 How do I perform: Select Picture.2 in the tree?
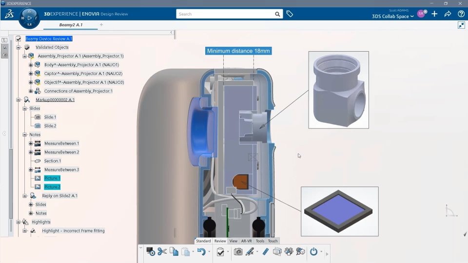pos(52,187)
